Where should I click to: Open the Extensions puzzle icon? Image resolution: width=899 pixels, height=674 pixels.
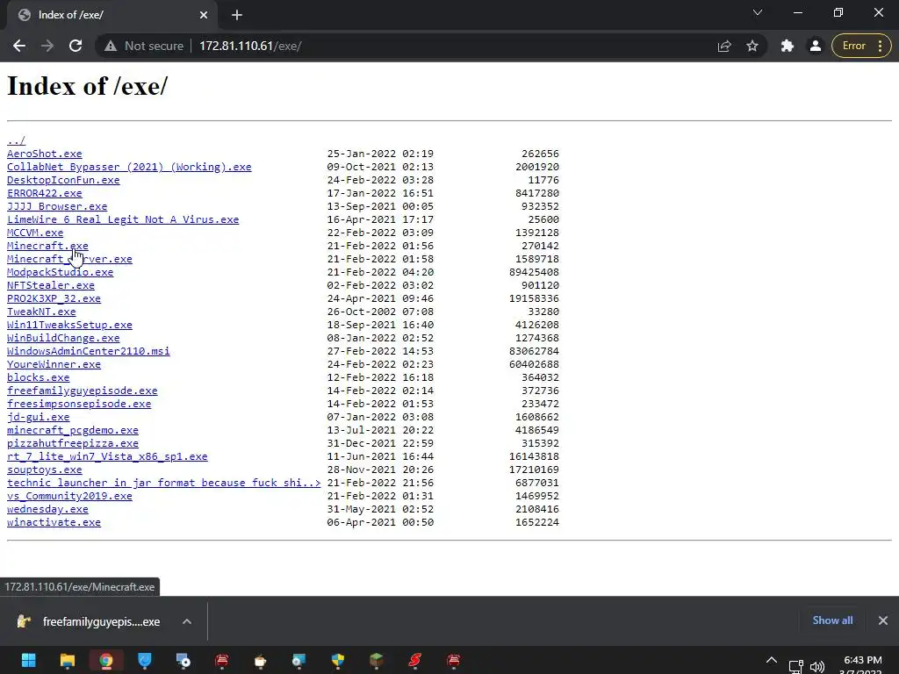(x=788, y=46)
